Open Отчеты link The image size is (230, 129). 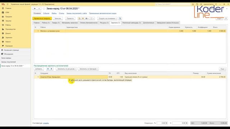click(x=61, y=13)
